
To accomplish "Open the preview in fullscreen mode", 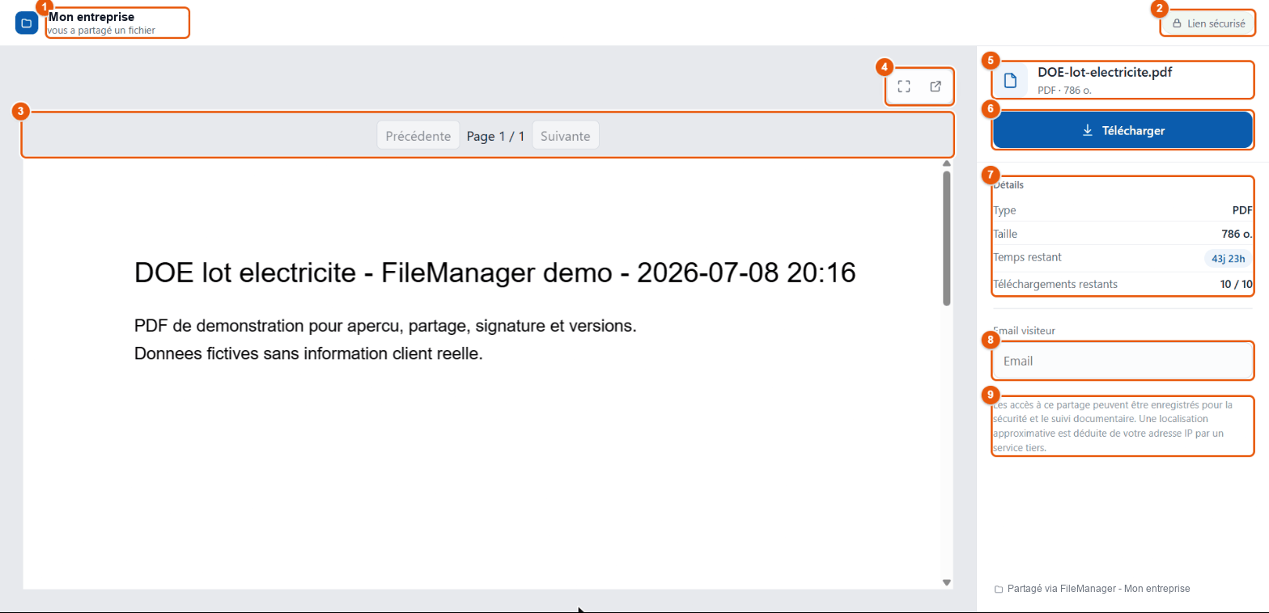I will 905,87.
